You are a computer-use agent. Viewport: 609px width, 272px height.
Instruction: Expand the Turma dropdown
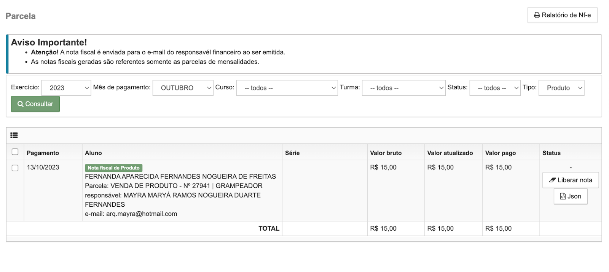[x=403, y=88]
